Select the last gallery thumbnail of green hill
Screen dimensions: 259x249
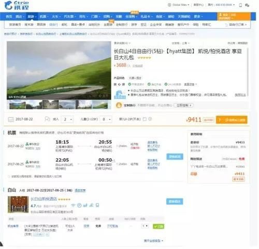tap(101, 105)
